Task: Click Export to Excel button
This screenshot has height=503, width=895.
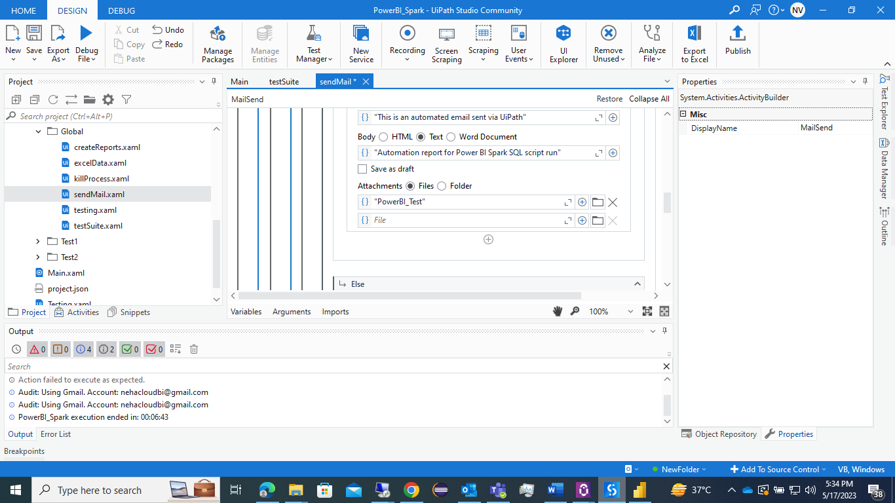Action: tap(695, 45)
